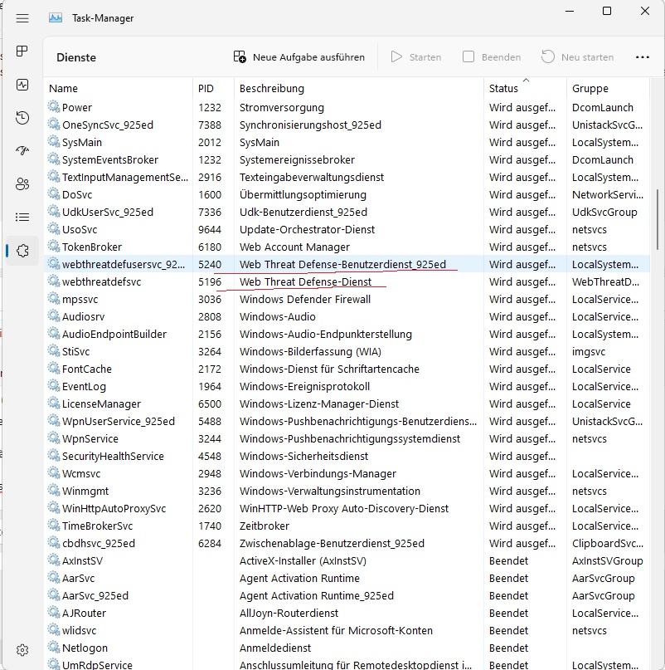
Task: Click gear icon of the Power service
Action: point(54,106)
